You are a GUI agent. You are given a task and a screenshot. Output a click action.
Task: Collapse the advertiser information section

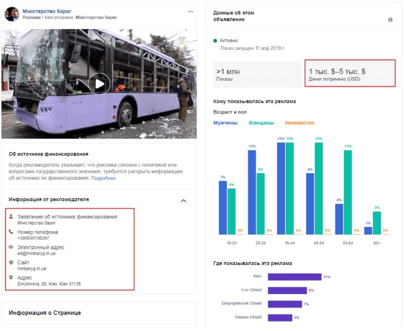point(183,200)
